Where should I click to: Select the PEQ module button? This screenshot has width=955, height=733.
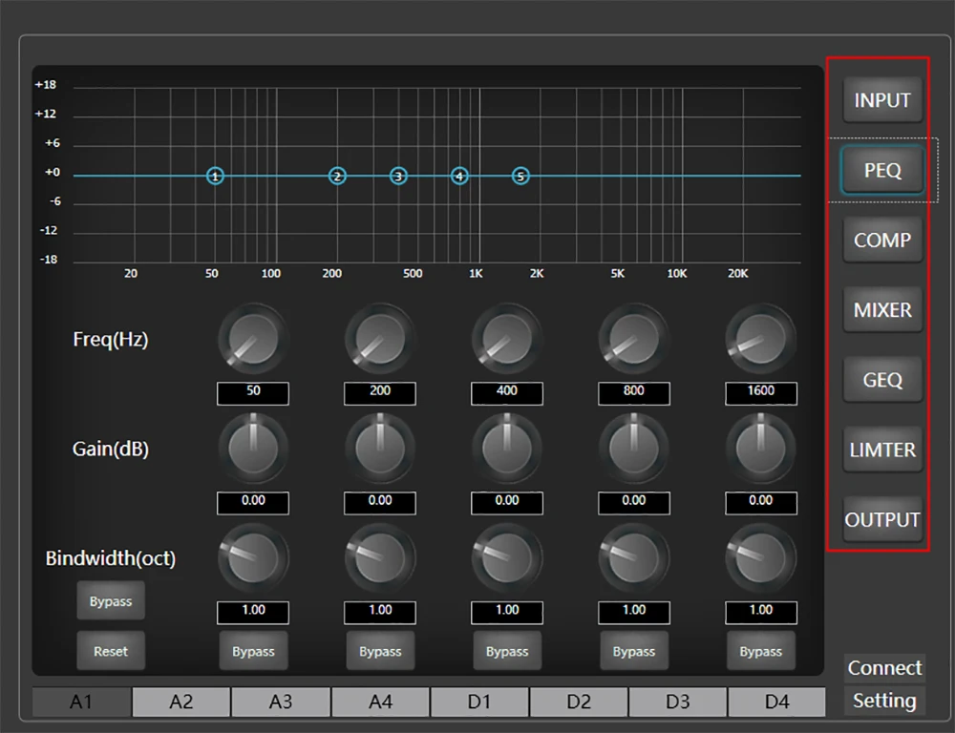coord(881,170)
